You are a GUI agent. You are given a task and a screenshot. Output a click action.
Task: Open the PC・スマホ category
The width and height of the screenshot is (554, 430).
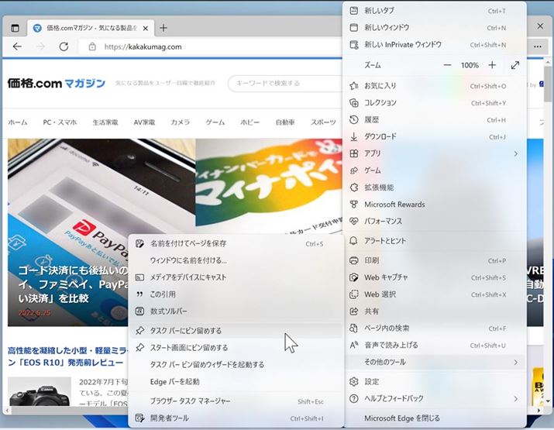(60, 122)
